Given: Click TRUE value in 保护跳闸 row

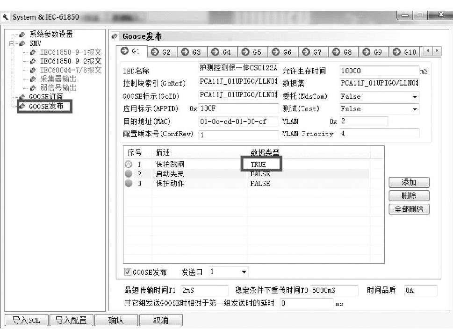Looking at the screenshot, I should click(x=258, y=164).
